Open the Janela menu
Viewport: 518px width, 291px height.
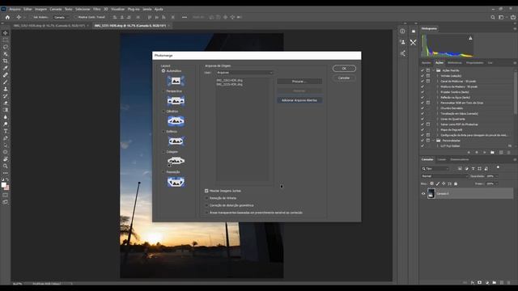pos(147,9)
